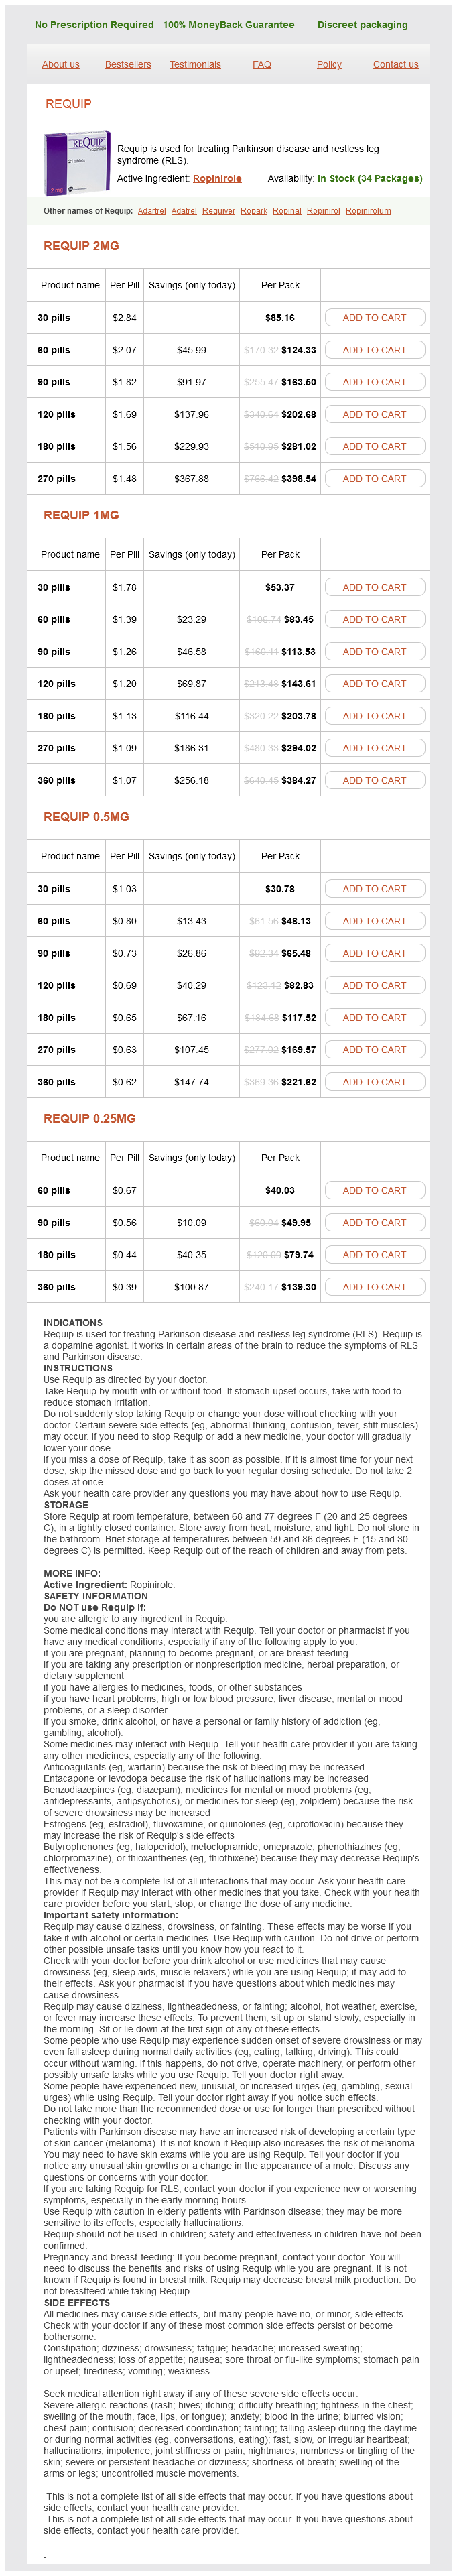The image size is (457, 2576).
Task: Open the FAQ navigation link
Action: [x=262, y=65]
